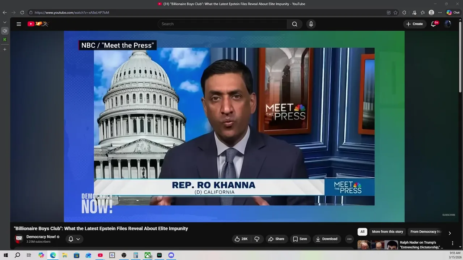This screenshot has width=463, height=260.
Task: Open more actions ellipsis next to Download
Action: [349, 239]
